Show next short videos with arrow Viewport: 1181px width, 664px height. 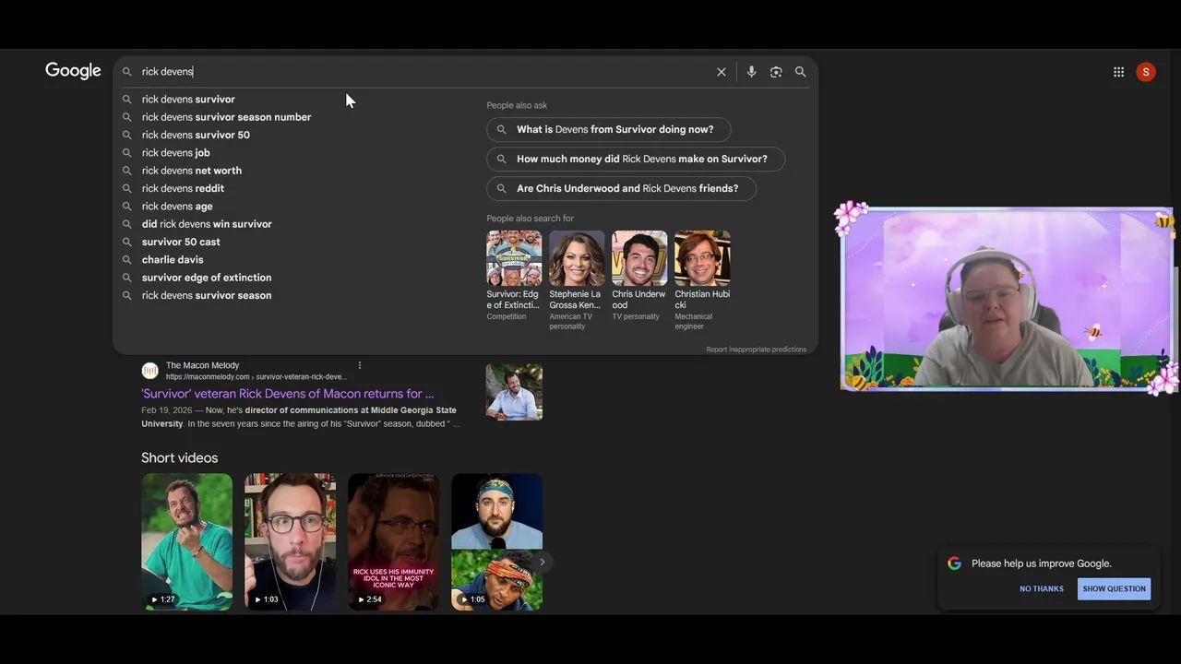point(543,562)
